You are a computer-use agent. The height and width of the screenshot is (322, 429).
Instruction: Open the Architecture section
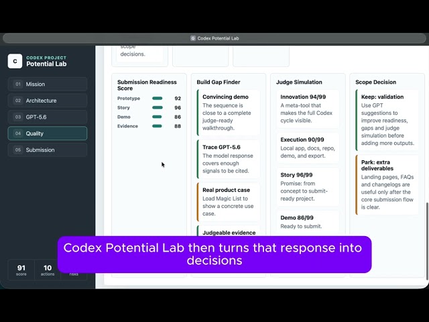(x=48, y=101)
